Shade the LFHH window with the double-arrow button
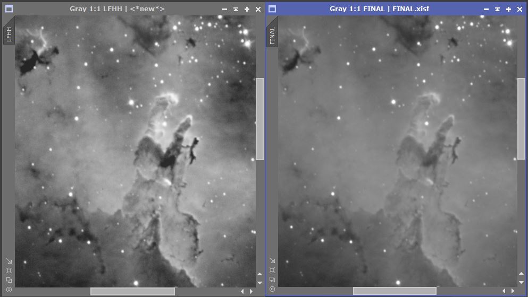 click(x=236, y=9)
